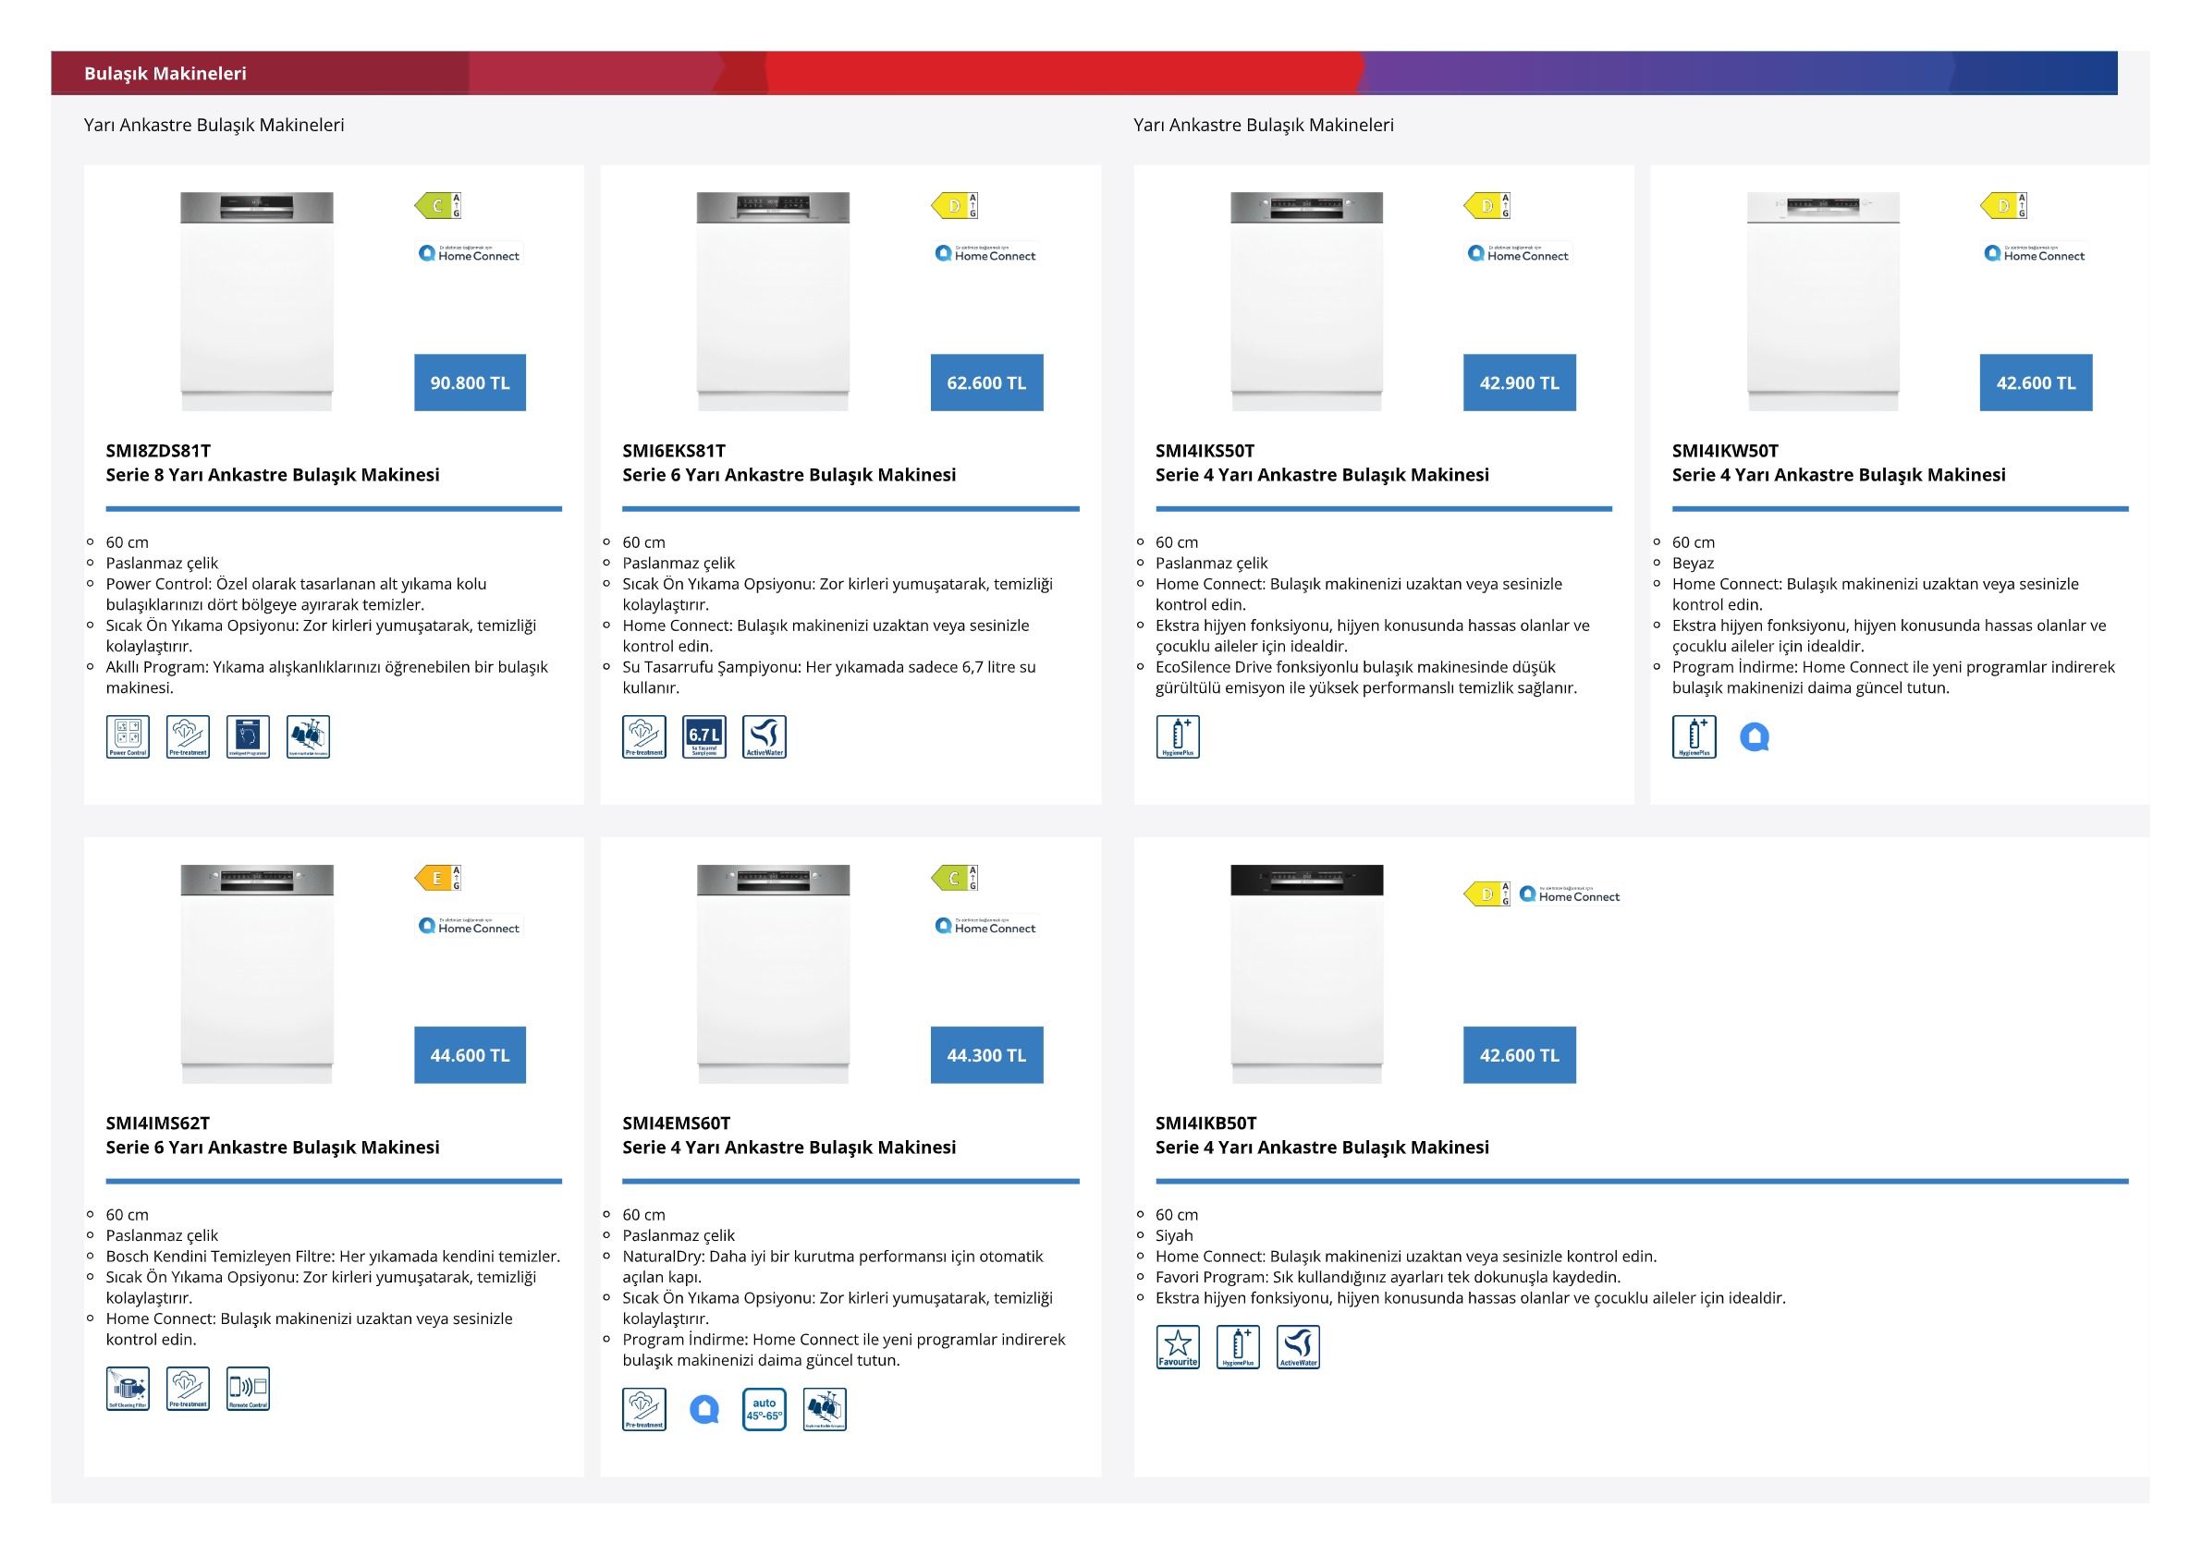Select the "Favori Program" bullet text
Image resolution: width=2202 pixels, height=1555 pixels.
1388,1277
